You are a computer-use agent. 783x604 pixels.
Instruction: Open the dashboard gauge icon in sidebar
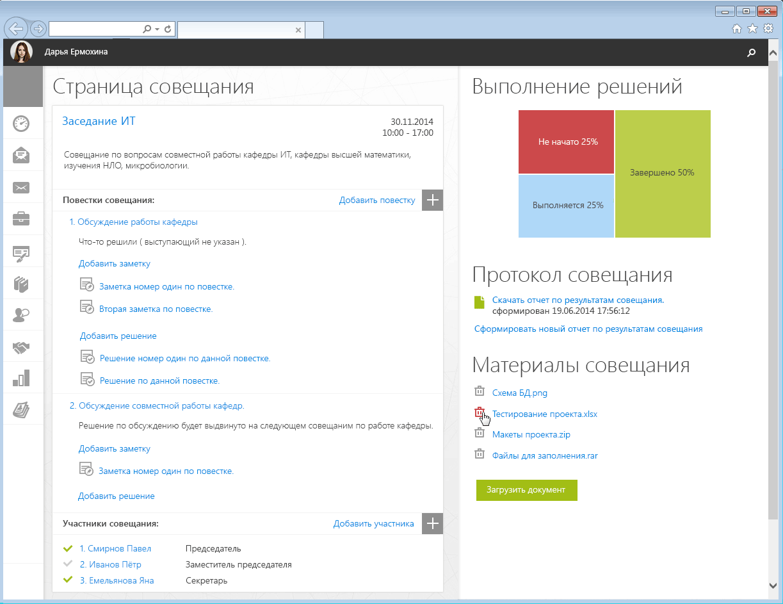21,123
